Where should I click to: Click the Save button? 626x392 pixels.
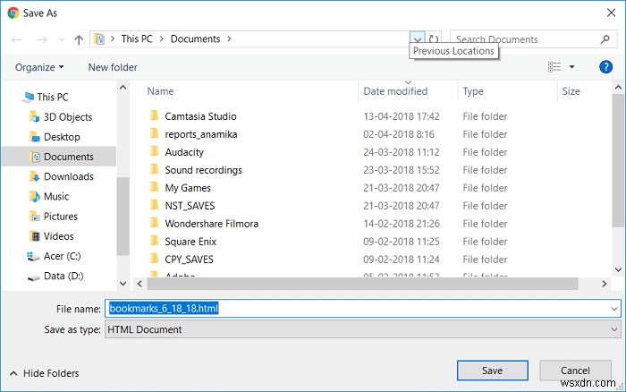point(492,371)
